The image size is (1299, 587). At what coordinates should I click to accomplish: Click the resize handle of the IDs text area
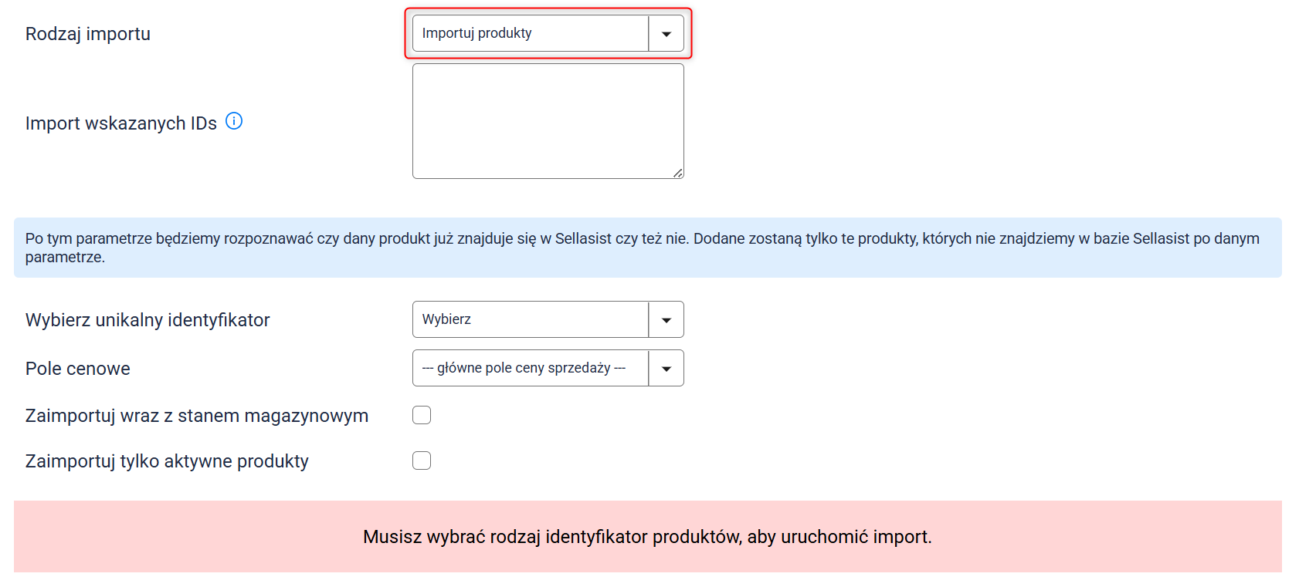click(677, 173)
